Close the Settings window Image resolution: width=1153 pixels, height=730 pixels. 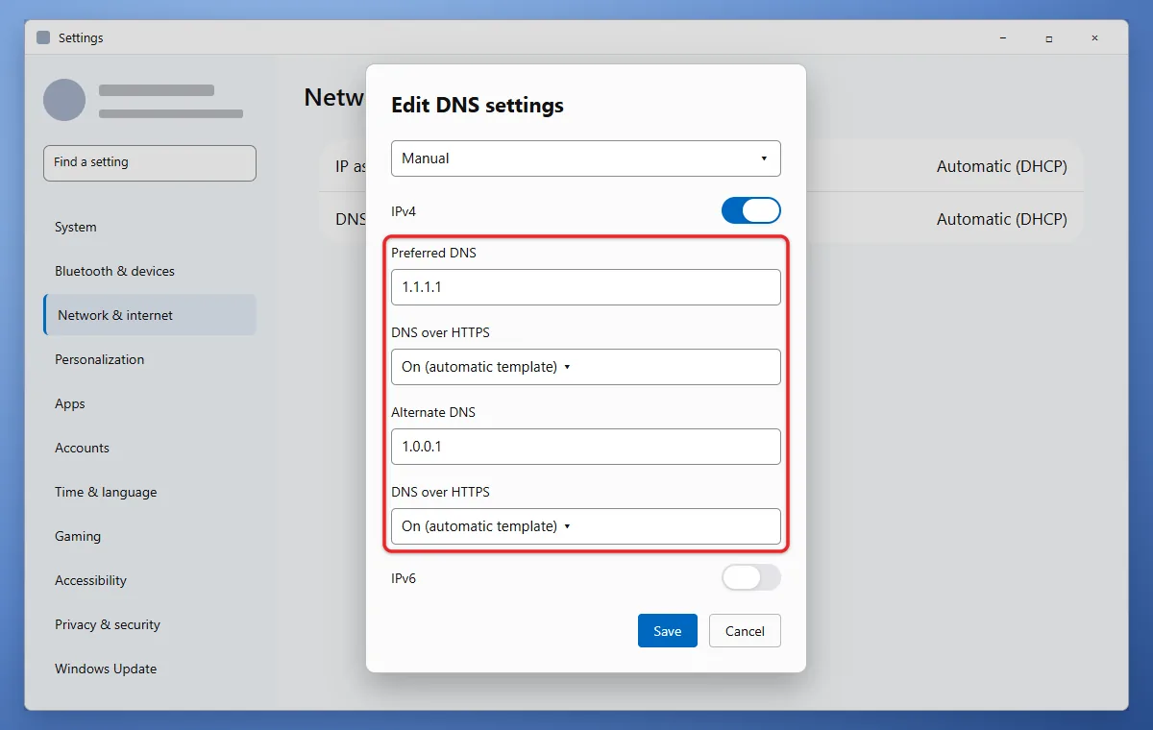(1094, 38)
